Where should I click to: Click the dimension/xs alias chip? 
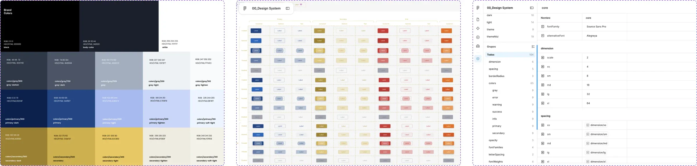pos(596,125)
